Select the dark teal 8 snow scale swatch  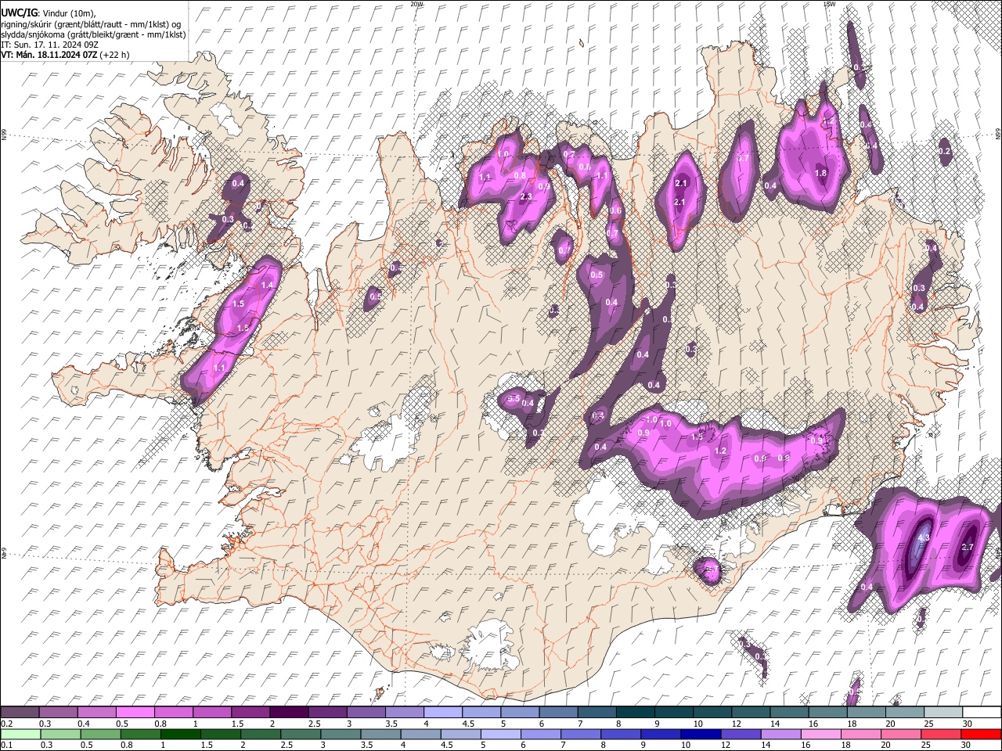[x=635, y=713]
